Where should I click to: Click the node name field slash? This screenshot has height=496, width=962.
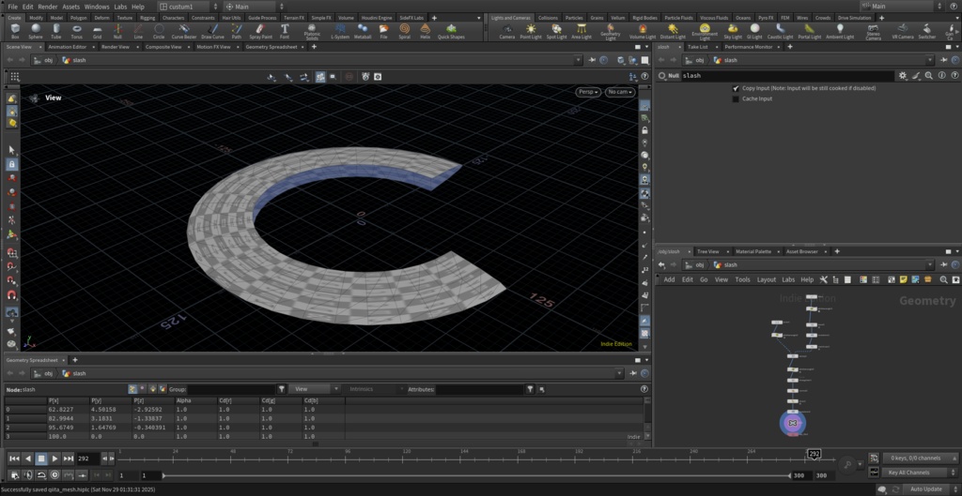pos(787,76)
